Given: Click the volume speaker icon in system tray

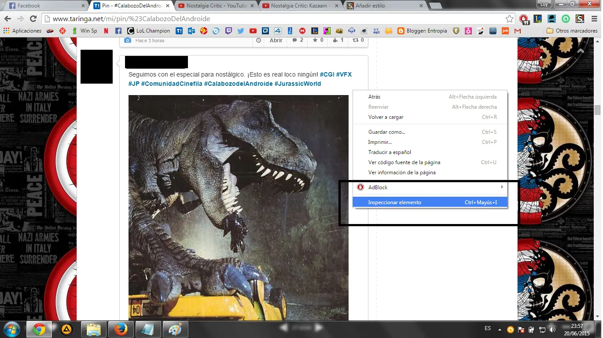Looking at the screenshot, I should click(x=552, y=329).
